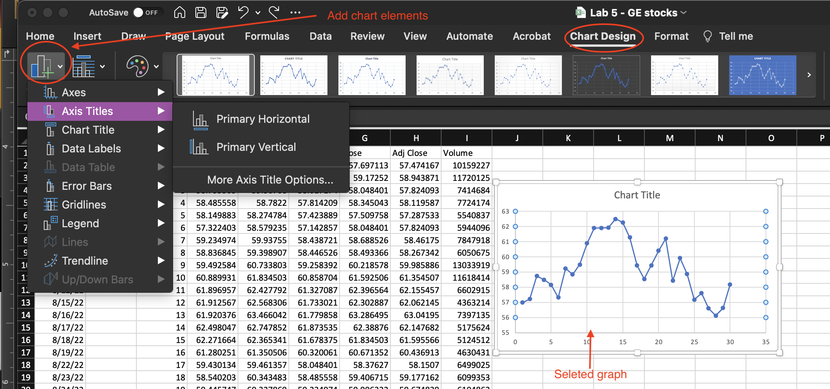
Task: Open More Axis Title Options
Action: [x=270, y=180]
